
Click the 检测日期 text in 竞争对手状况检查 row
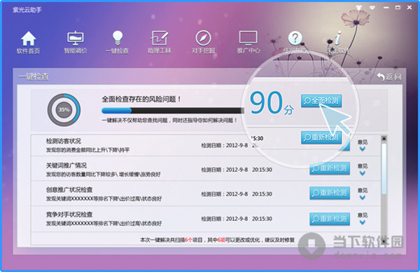(237, 219)
